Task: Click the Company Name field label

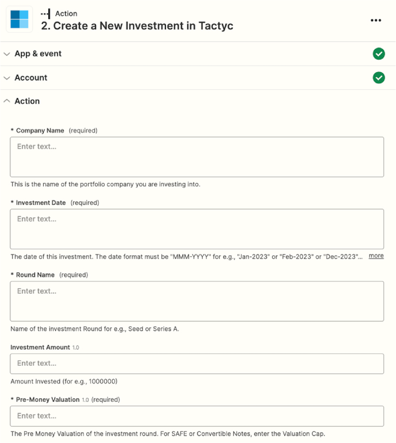Action: click(x=40, y=130)
